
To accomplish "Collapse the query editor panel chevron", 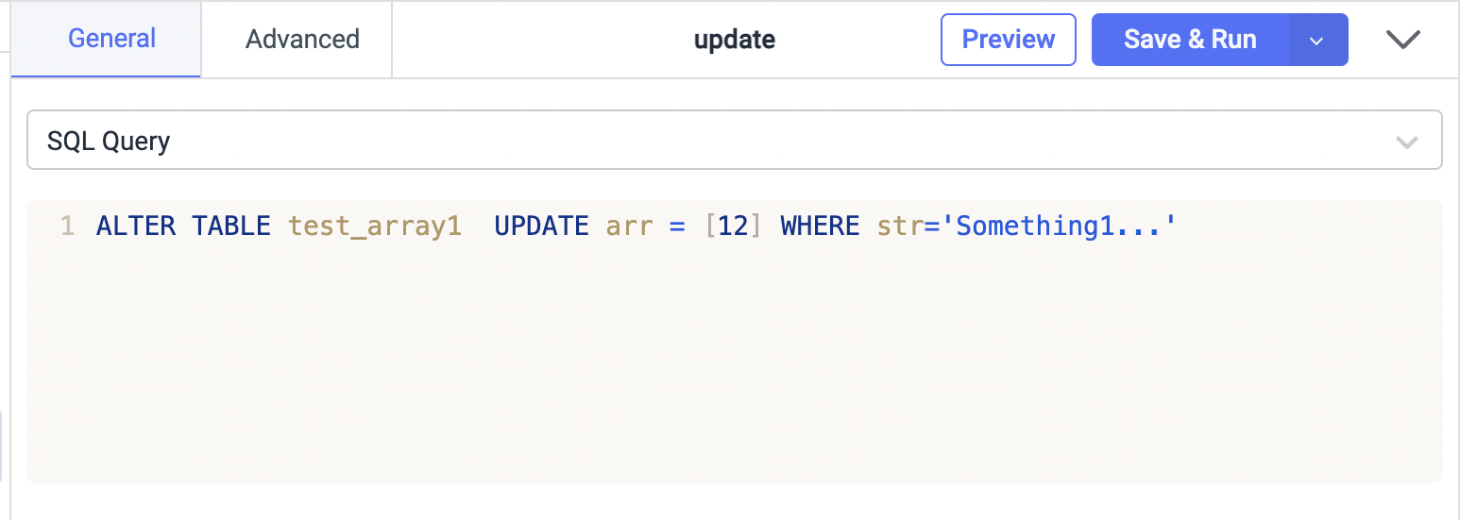I will tap(1402, 40).
